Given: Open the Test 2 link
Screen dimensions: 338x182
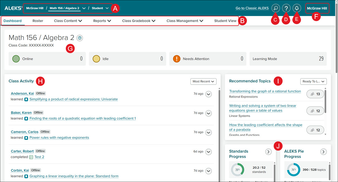Looking at the screenshot, I should coord(39,157).
